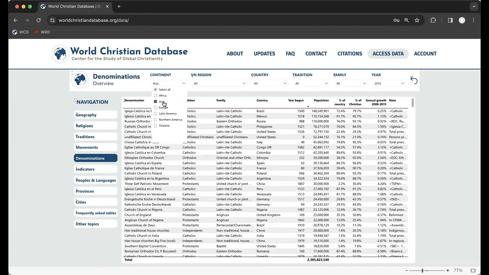489x275 pixels.
Task: Expand the Tradition filter dropdown
Action: click(x=326, y=83)
